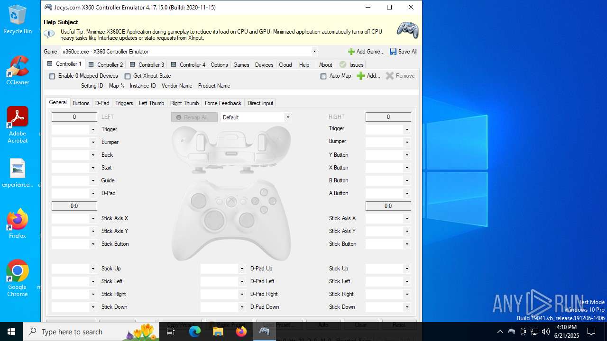
Task: Click the network tray icon
Action: tap(534, 332)
